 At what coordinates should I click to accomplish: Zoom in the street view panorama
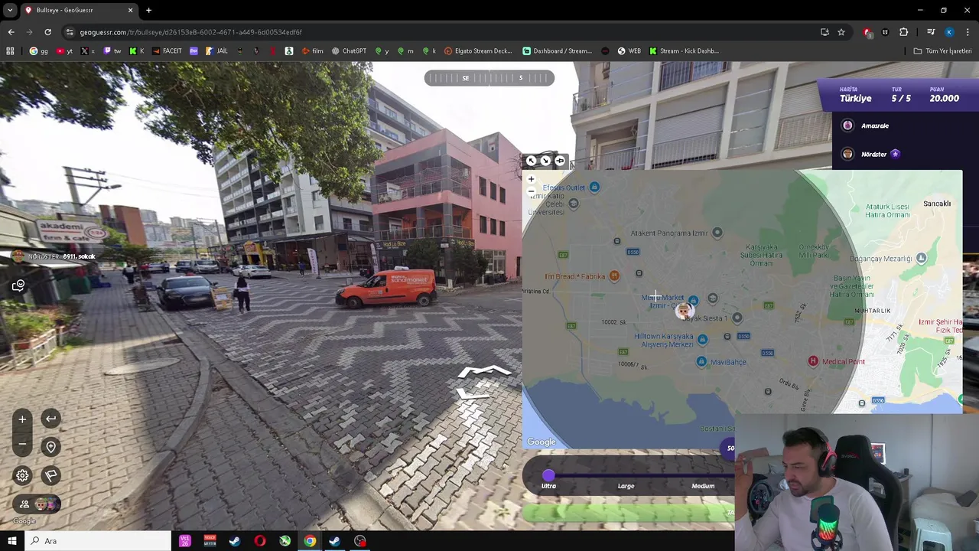(x=22, y=419)
